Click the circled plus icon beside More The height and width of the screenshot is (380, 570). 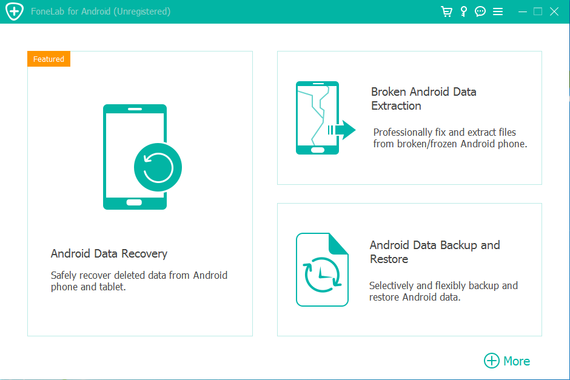(x=491, y=361)
